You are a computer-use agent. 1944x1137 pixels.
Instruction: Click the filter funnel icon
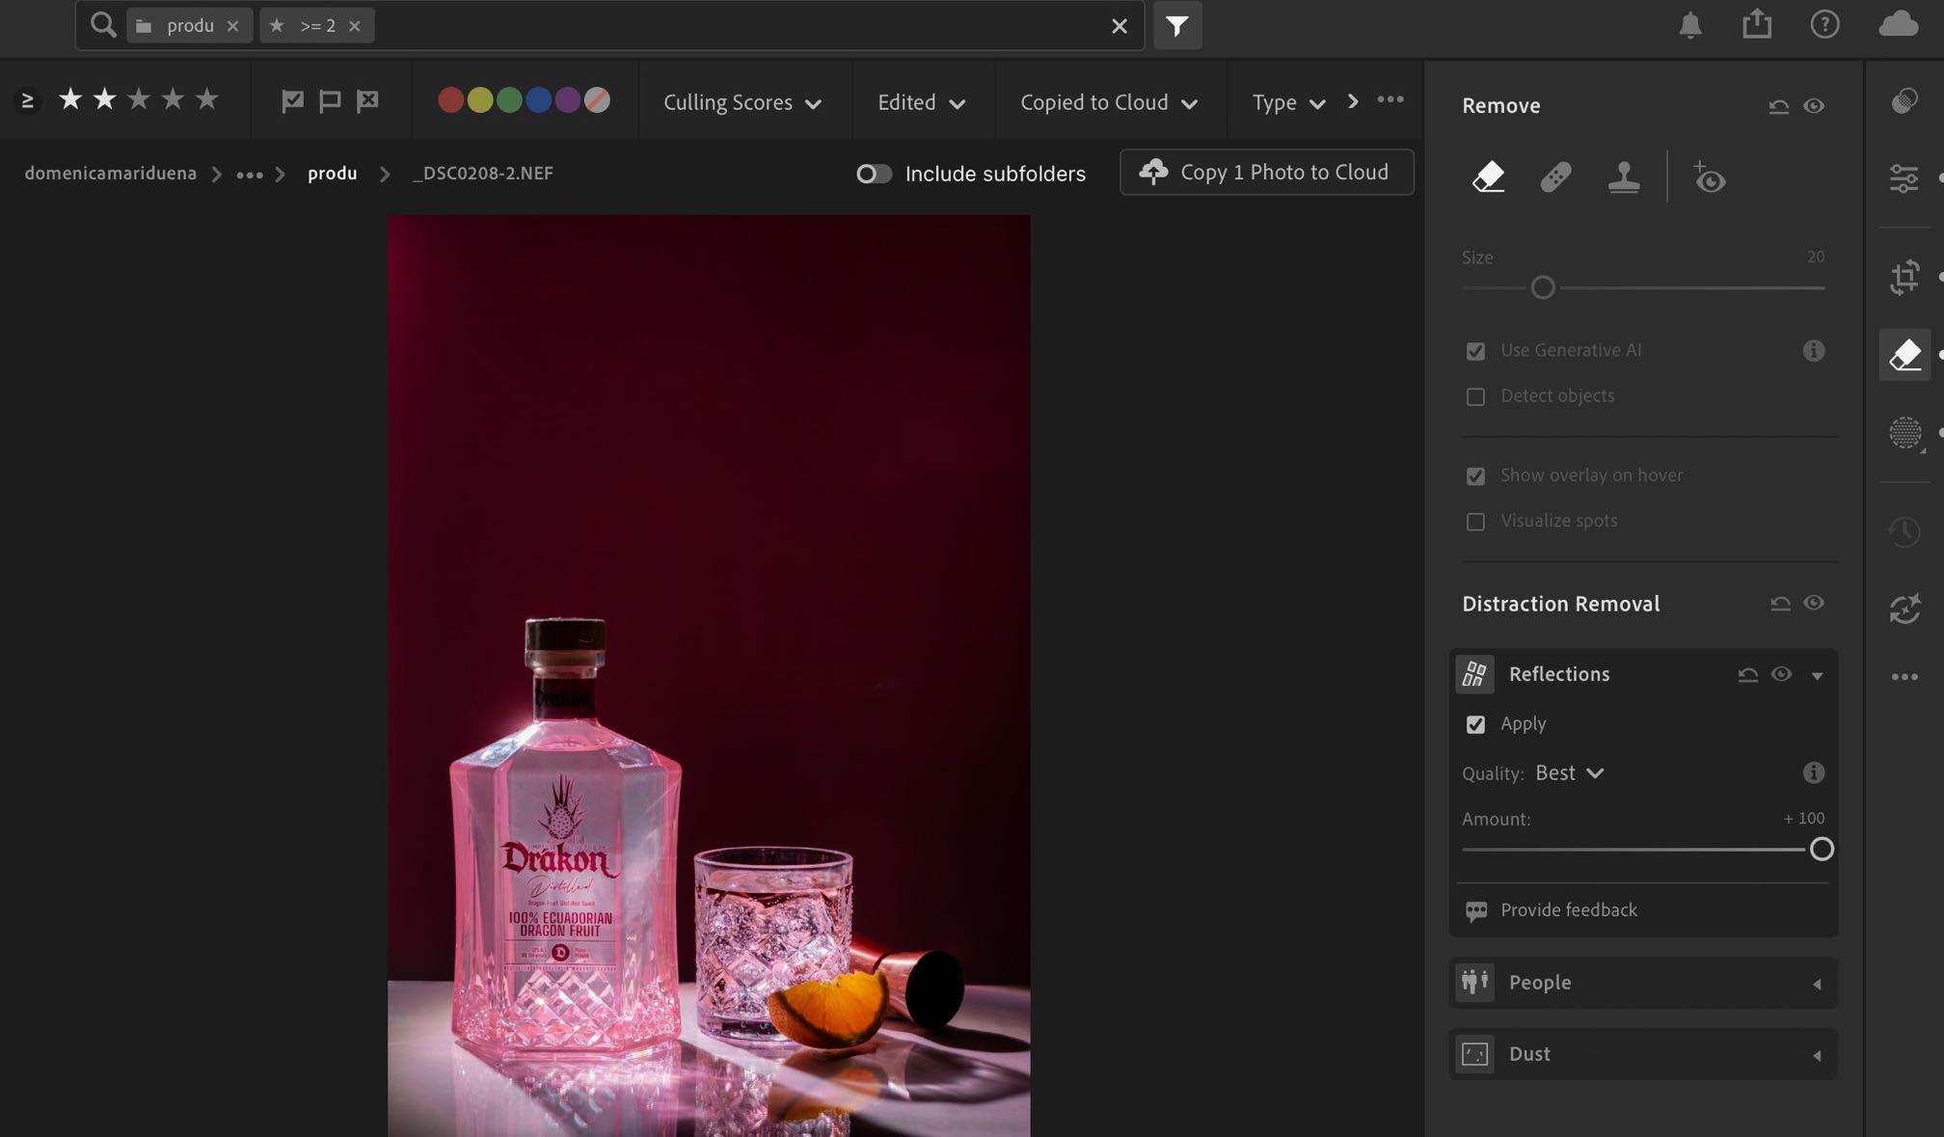point(1176,26)
